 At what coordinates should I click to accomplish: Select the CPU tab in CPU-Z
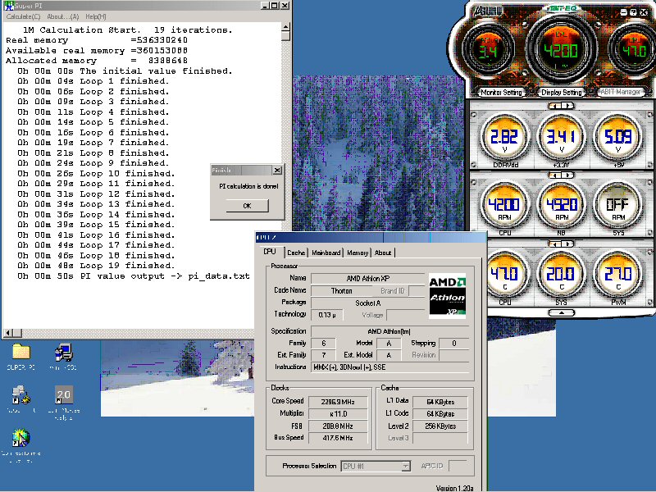(x=270, y=252)
